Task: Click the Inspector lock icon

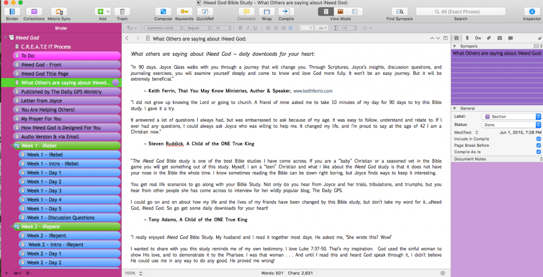Action: coord(540,38)
